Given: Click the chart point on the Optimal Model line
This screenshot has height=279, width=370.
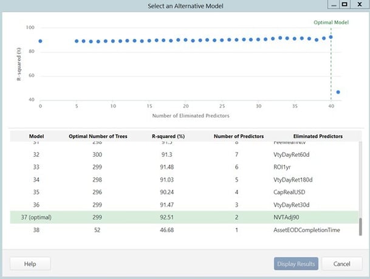Looking at the screenshot, I should (x=331, y=37).
